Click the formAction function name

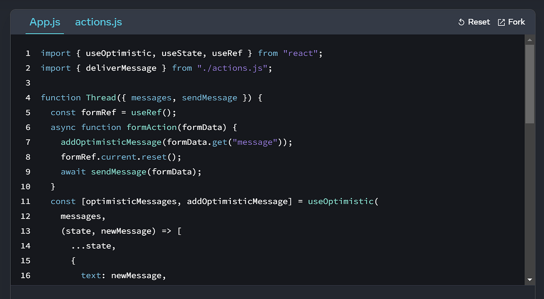coord(151,127)
